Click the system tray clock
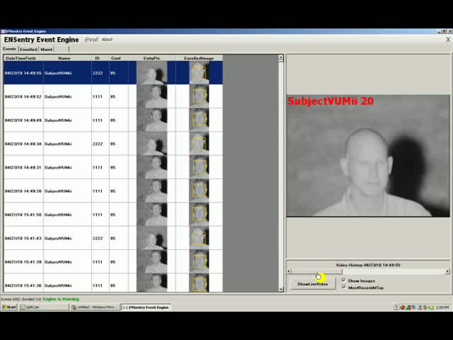The width and height of the screenshot is (453, 340). pyautogui.click(x=442, y=307)
